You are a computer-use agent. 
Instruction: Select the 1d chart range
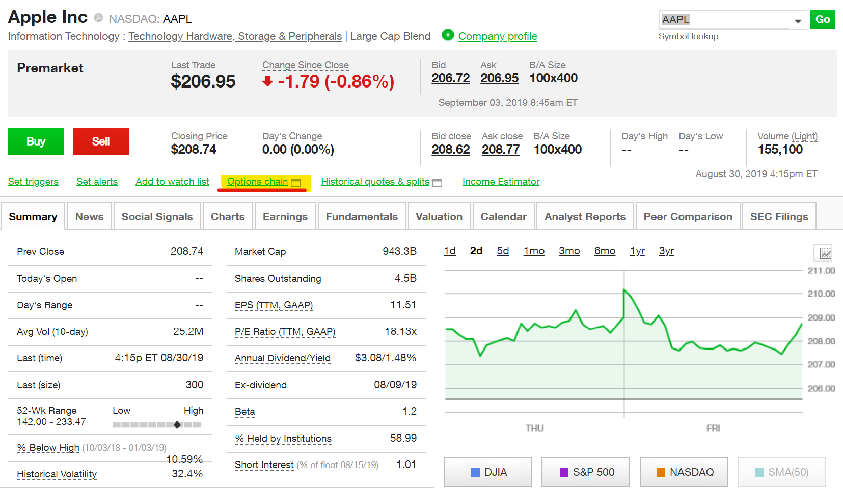450,251
